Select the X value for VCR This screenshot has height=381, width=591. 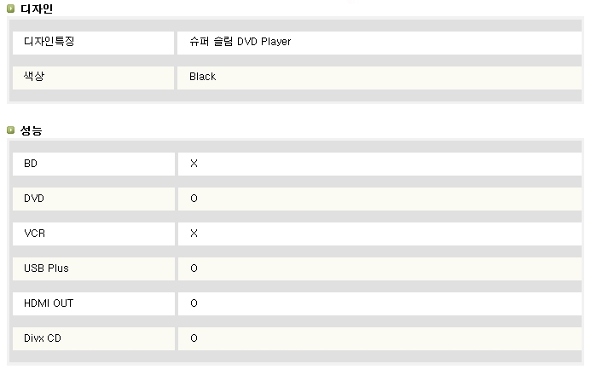(194, 234)
